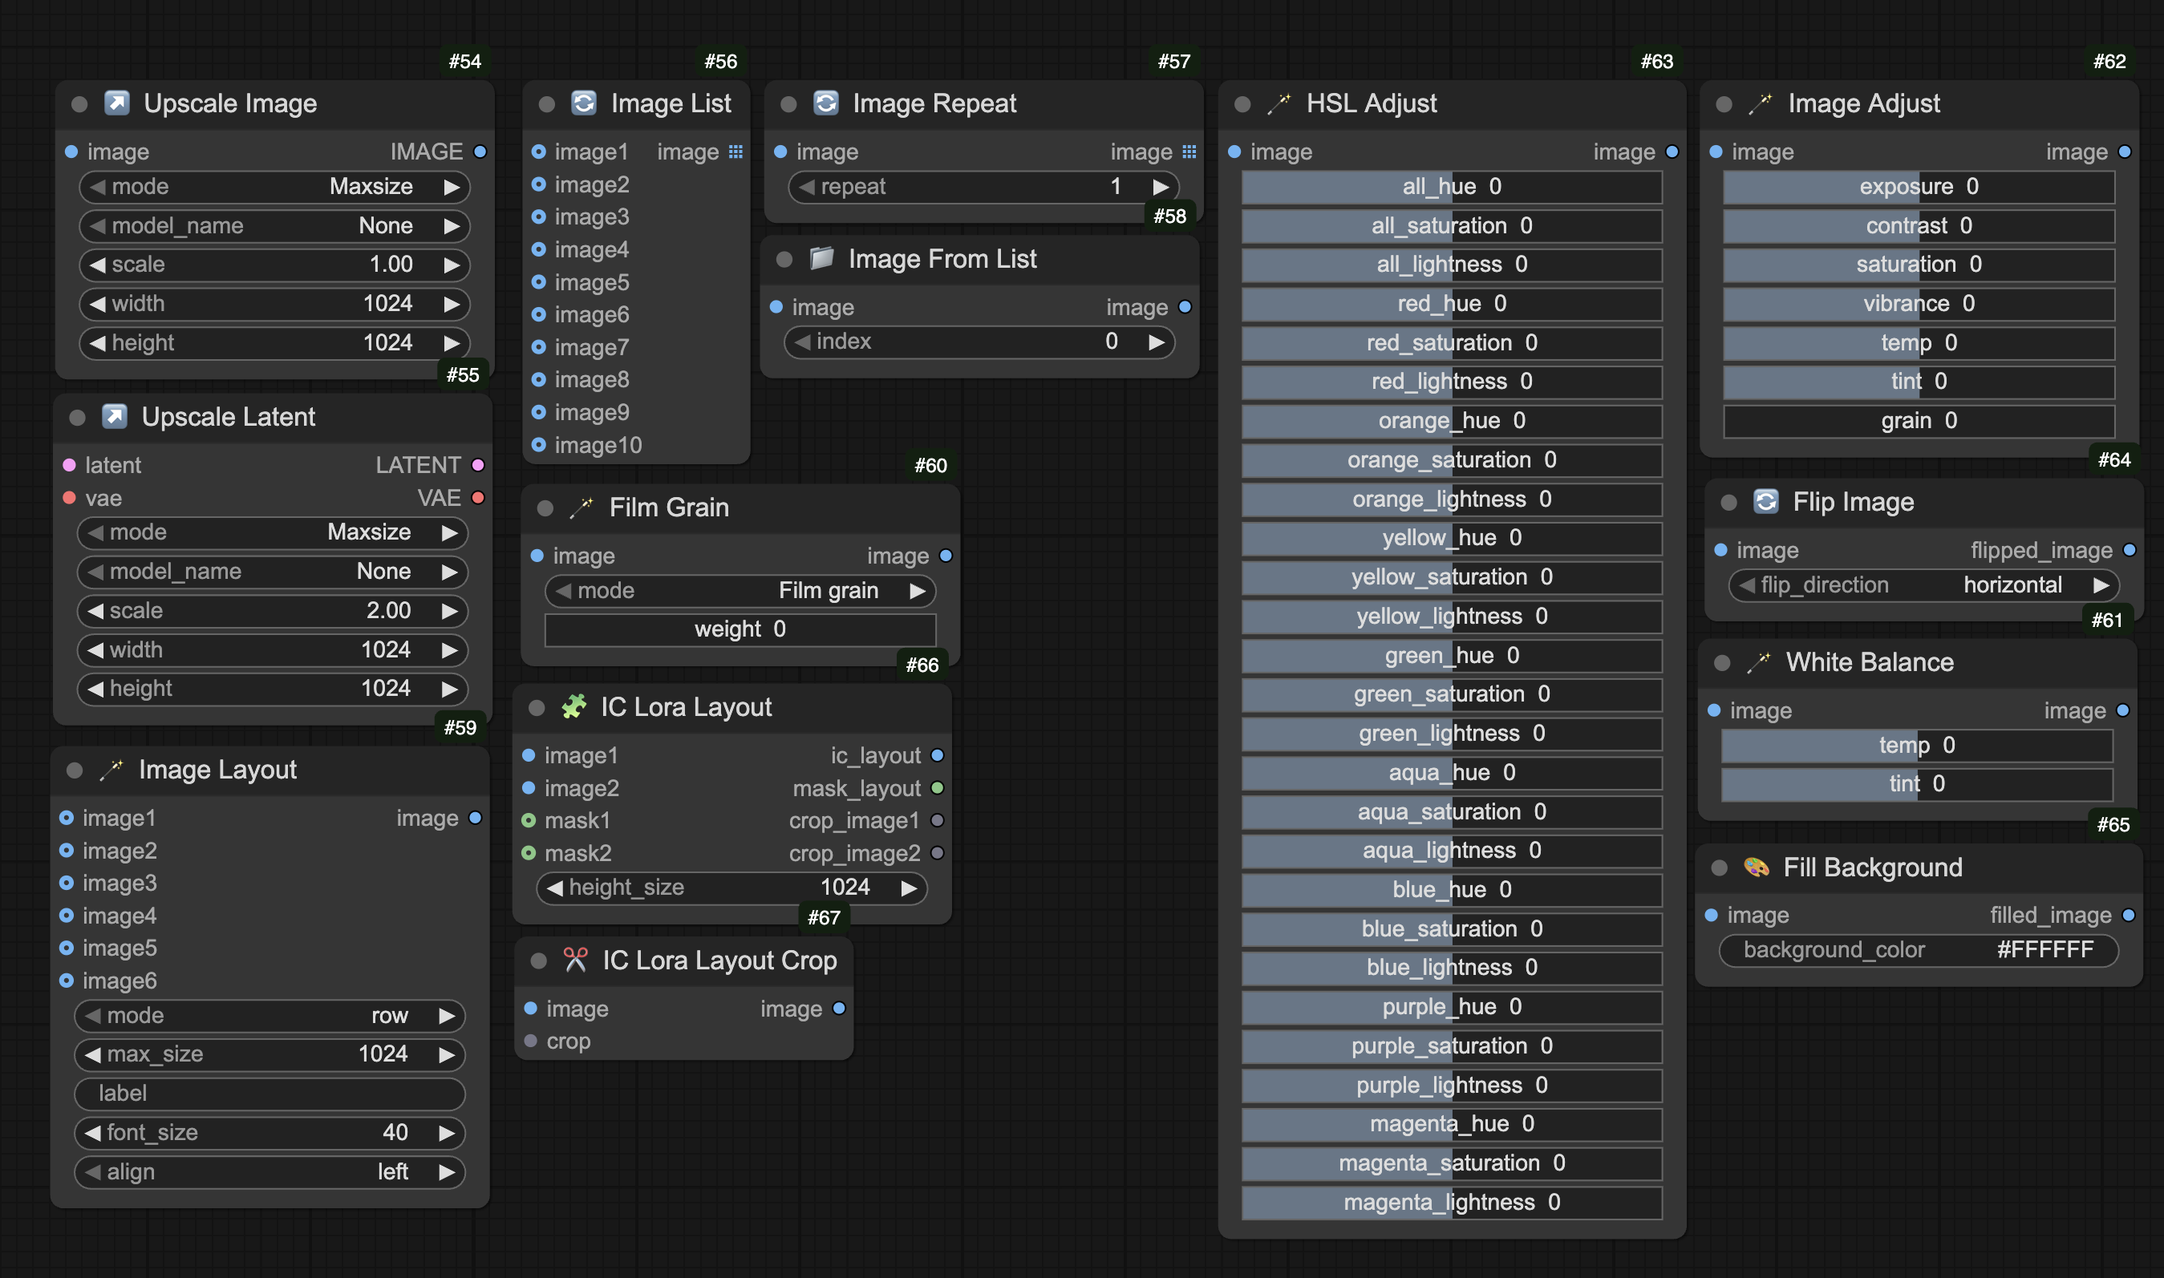
Task: Click the Image List refresh icon
Action: point(584,103)
